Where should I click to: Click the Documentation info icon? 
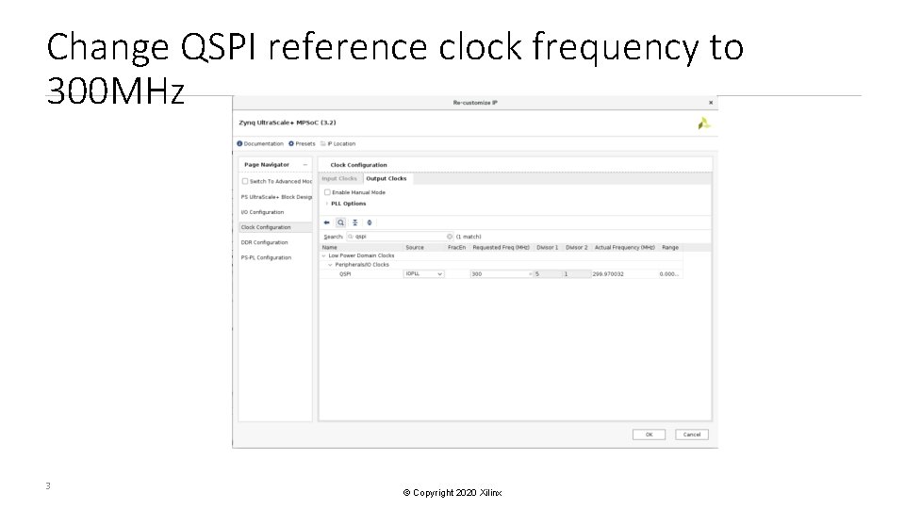click(239, 143)
